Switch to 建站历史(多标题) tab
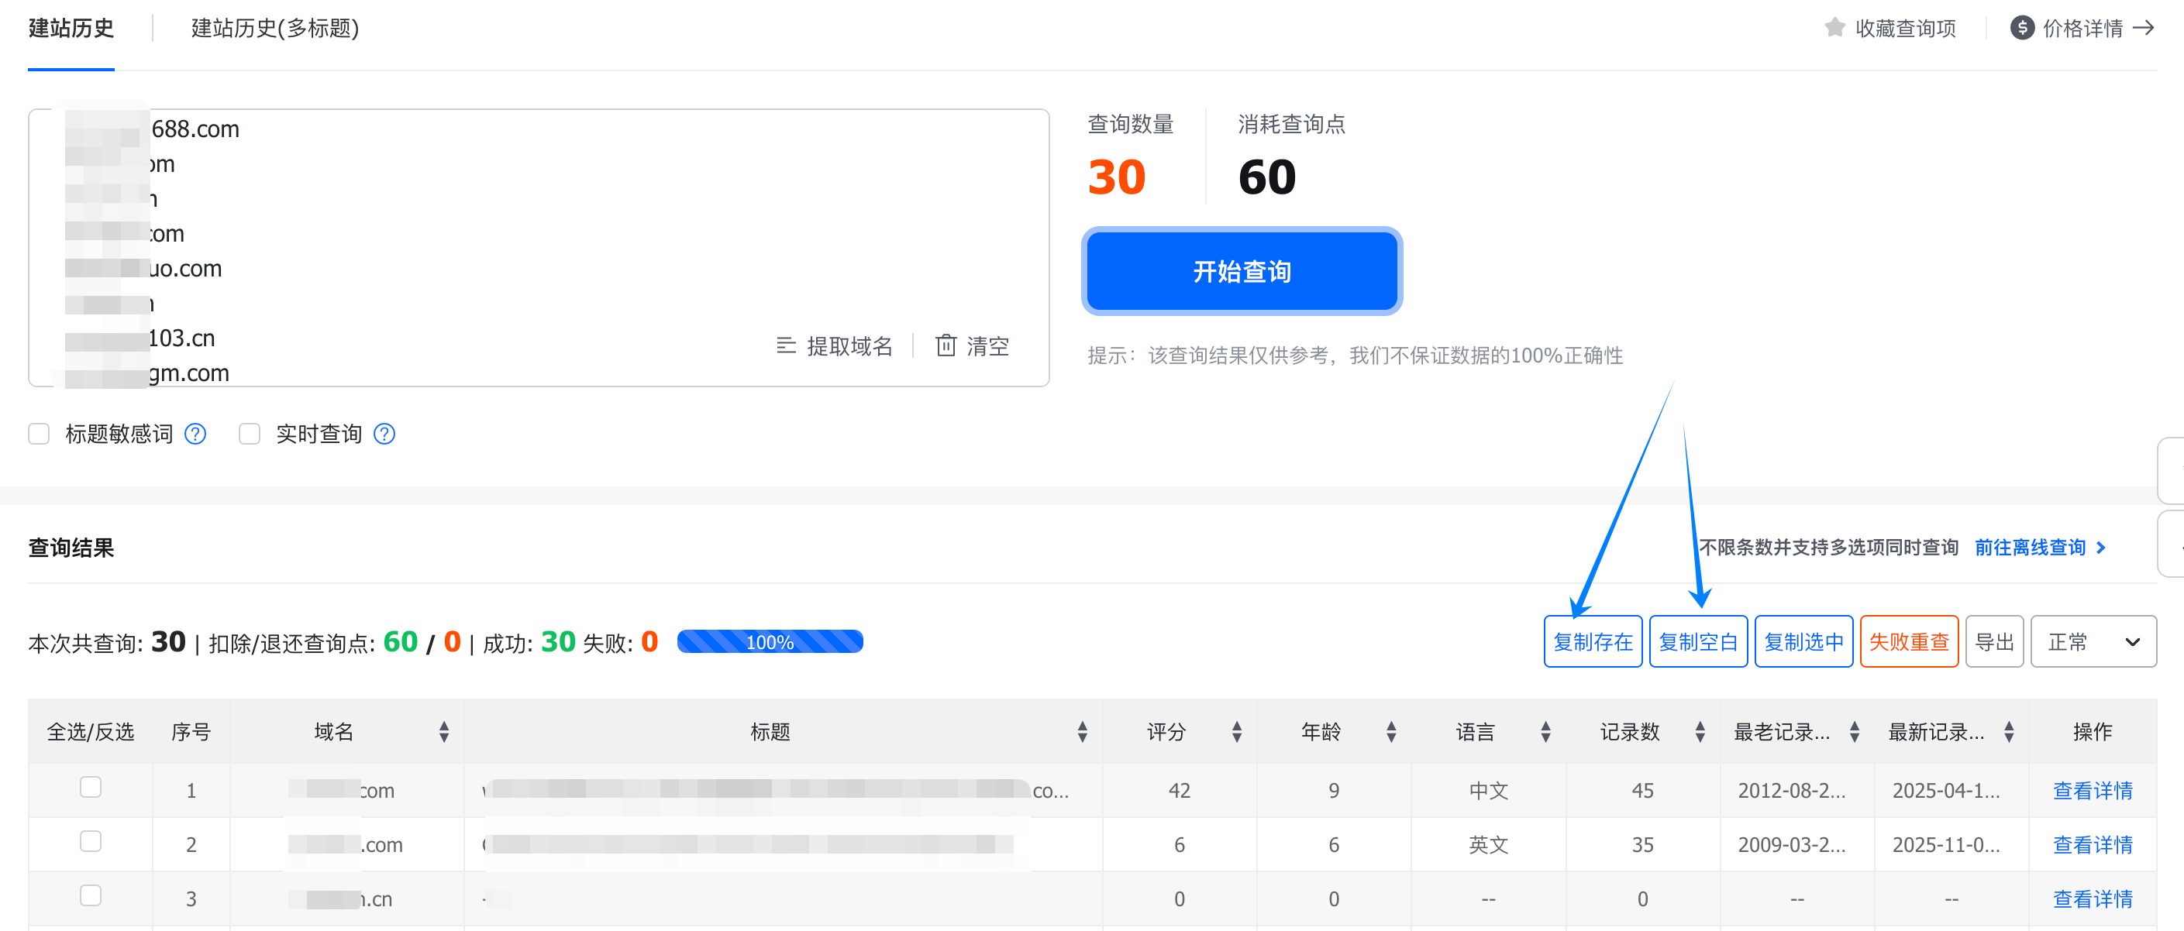This screenshot has height=931, width=2184. tap(274, 29)
